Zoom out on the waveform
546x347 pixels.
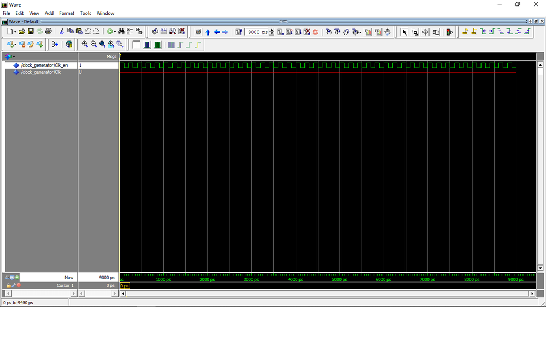click(x=93, y=44)
